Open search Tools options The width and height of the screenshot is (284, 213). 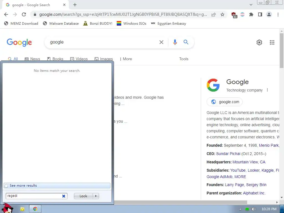coord(184,59)
